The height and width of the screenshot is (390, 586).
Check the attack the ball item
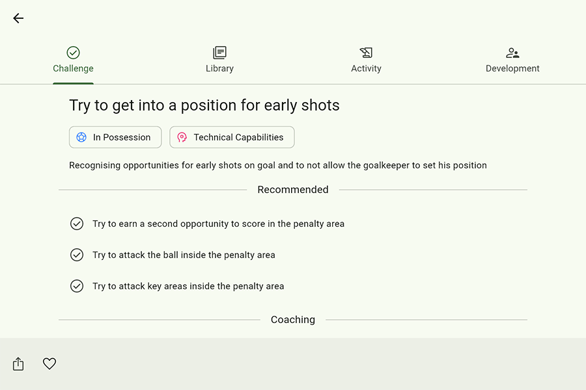tap(77, 255)
